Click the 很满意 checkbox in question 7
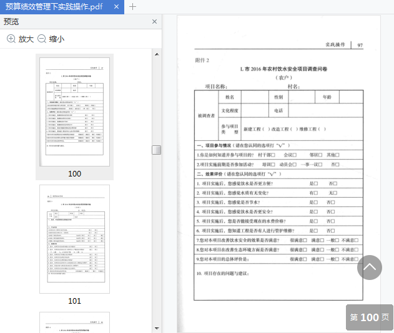Image resolution: width=394 pixels, height=333 pixels. [x=305, y=240]
